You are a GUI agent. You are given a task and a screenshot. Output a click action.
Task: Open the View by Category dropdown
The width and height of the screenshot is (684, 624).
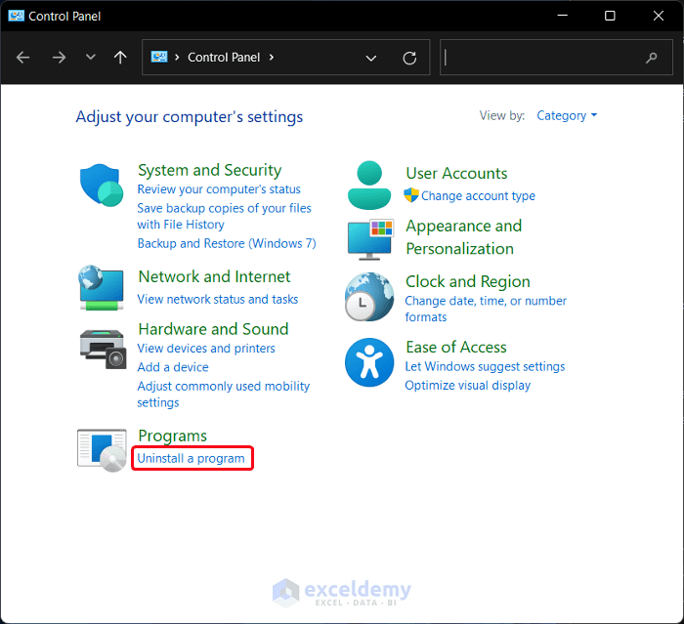point(567,115)
